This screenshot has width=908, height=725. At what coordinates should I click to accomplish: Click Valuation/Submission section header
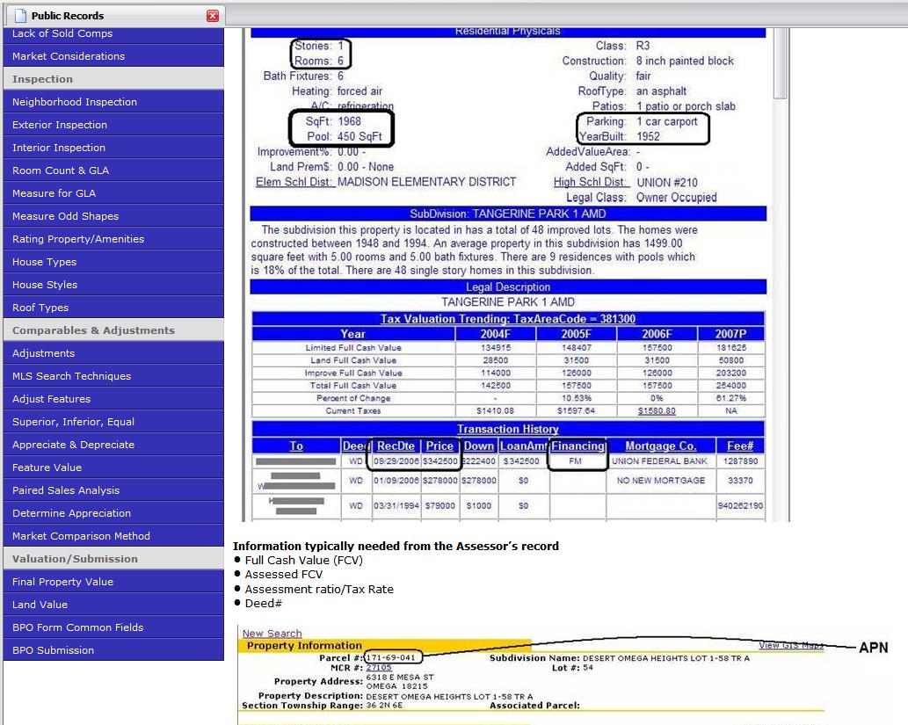113,560
